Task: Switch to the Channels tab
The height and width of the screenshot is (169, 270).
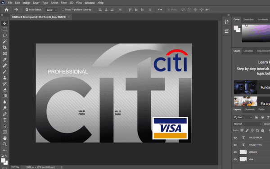Action: click(x=249, y=109)
